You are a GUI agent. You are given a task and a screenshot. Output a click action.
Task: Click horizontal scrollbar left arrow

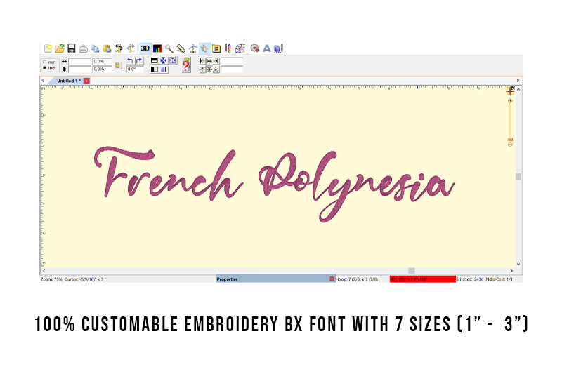click(44, 271)
